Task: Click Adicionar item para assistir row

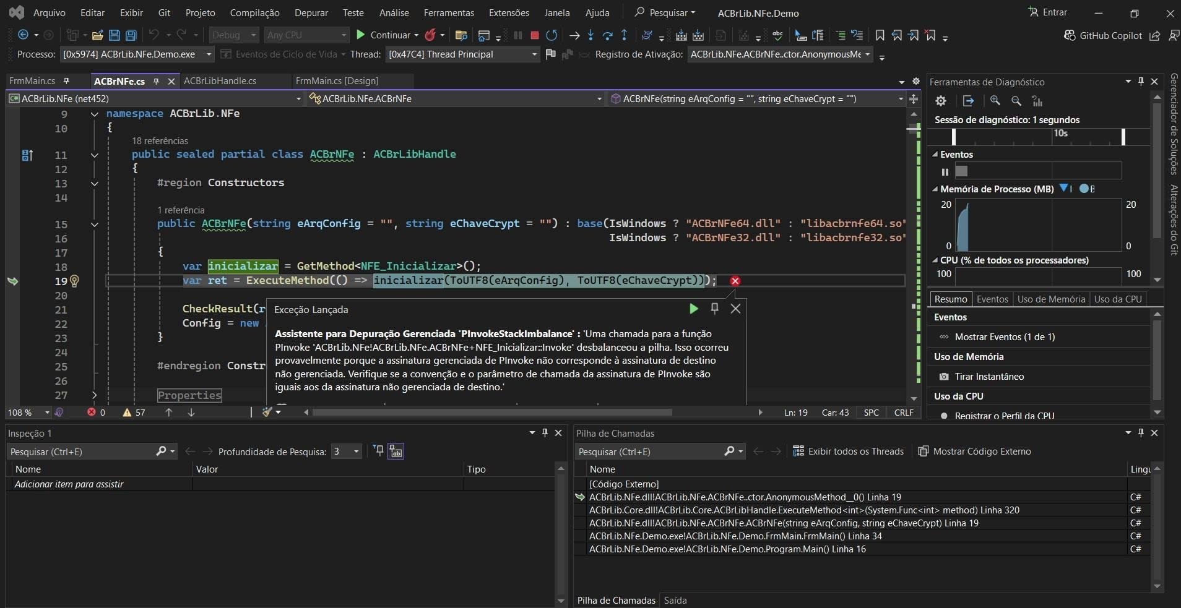Action: [x=99, y=484]
